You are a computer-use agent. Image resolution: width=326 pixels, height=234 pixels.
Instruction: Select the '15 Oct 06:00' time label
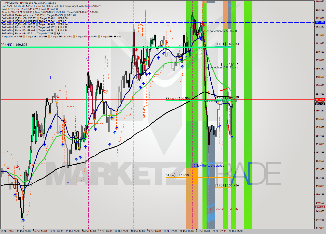(56, 231)
